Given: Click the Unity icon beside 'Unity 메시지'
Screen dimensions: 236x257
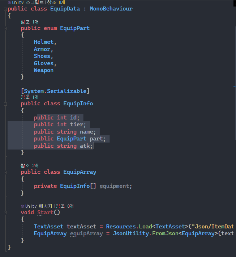Looking at the screenshot, I should click(x=22, y=206).
